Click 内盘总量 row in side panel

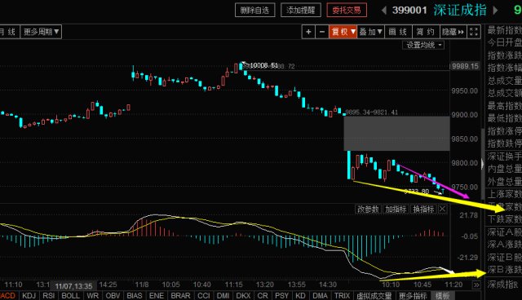[504, 169]
